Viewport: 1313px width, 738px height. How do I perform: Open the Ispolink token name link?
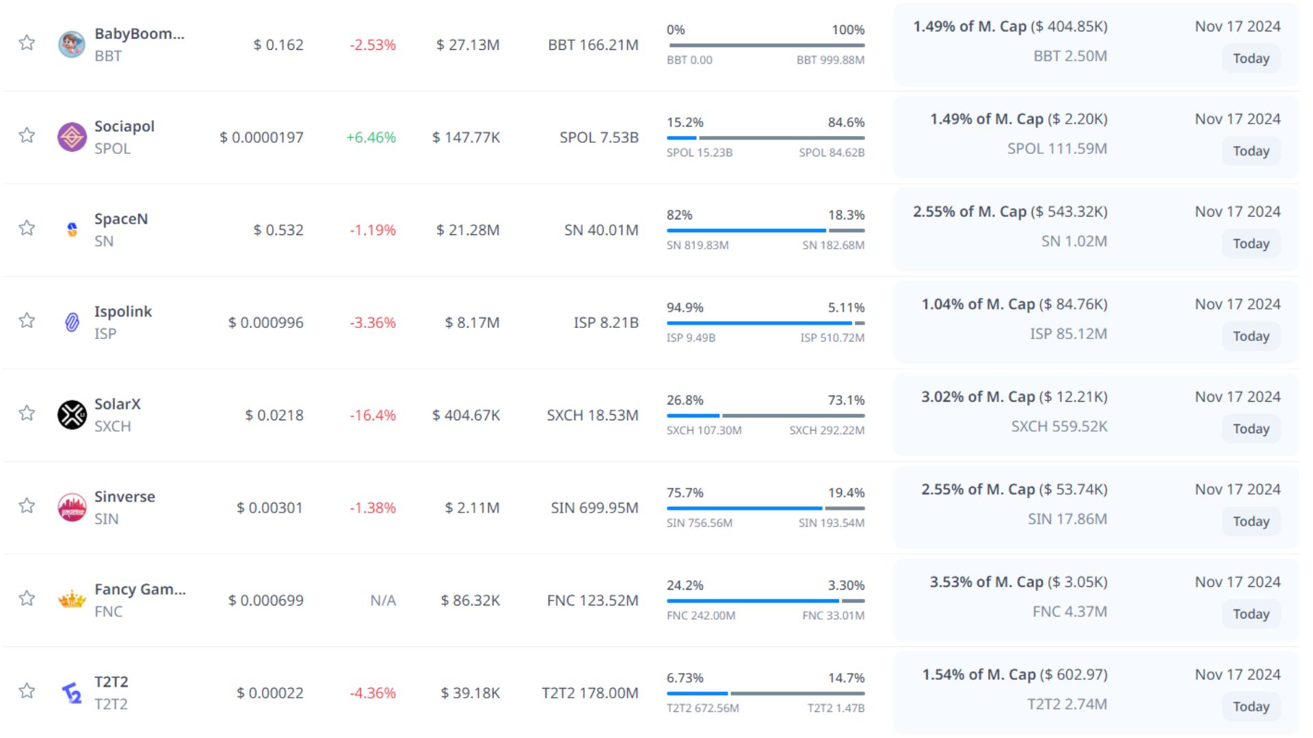pos(123,312)
